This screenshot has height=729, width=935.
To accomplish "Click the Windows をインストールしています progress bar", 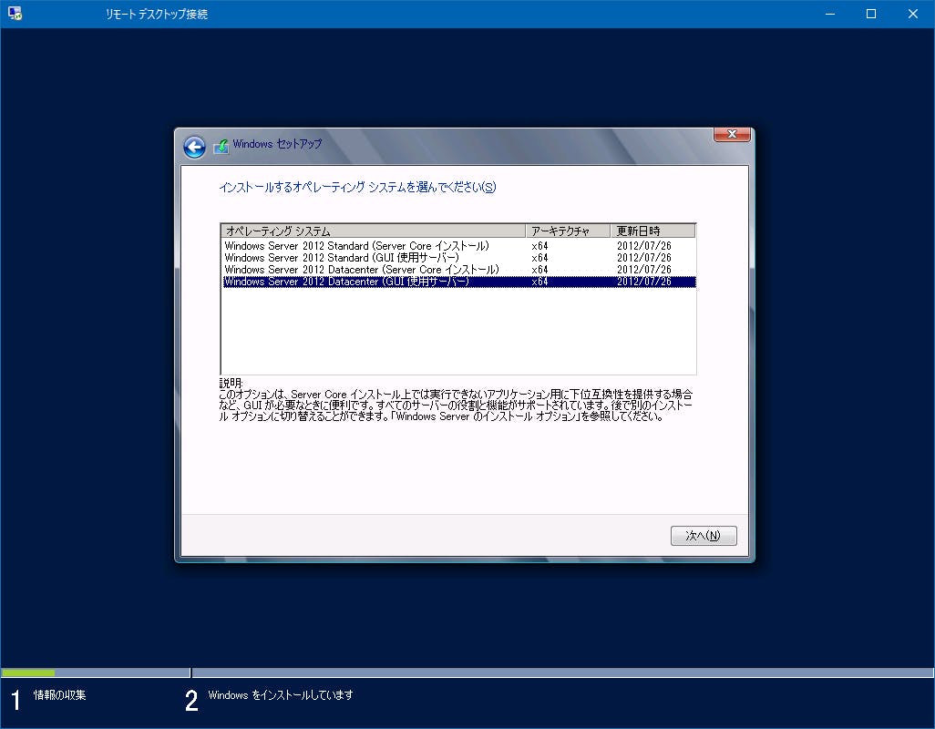I will click(563, 673).
